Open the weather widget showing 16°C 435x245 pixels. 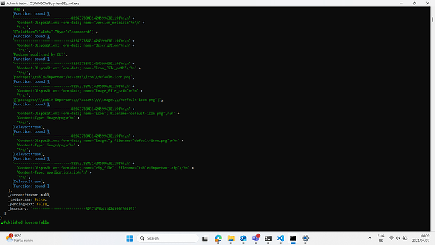[20, 238]
